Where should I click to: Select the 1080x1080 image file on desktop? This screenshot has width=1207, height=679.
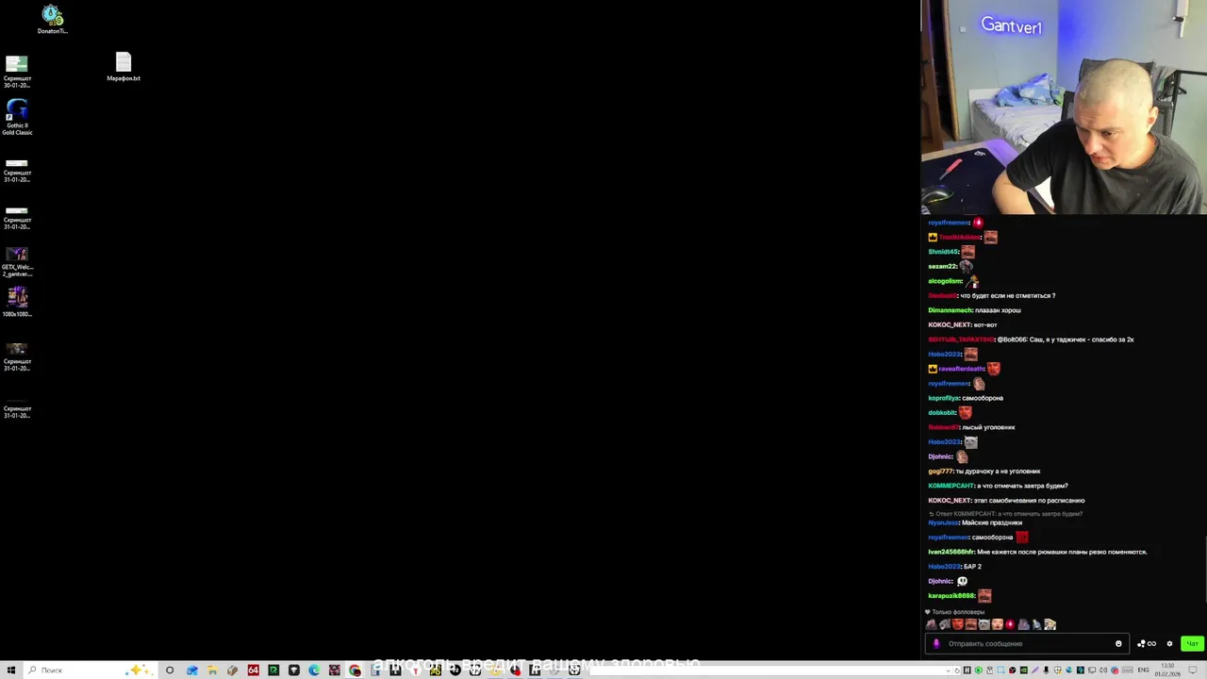click(x=17, y=302)
